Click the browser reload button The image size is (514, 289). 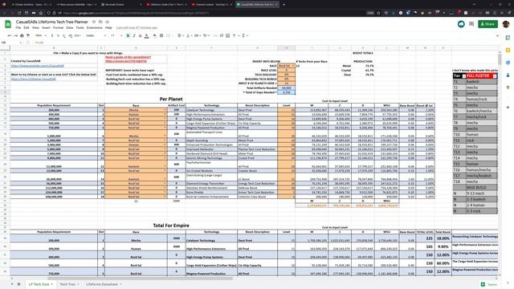click(19, 13)
